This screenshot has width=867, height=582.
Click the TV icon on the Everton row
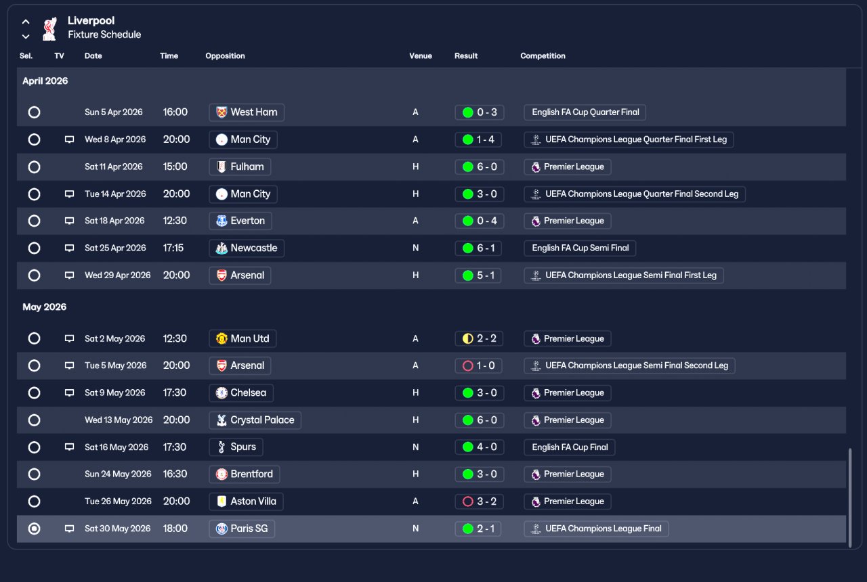[69, 221]
